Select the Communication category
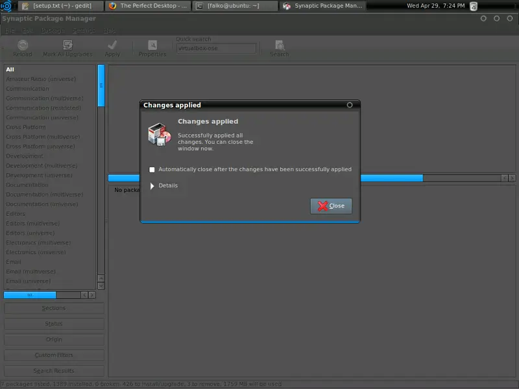Screen dimensions: 519x389 tap(51, 89)
